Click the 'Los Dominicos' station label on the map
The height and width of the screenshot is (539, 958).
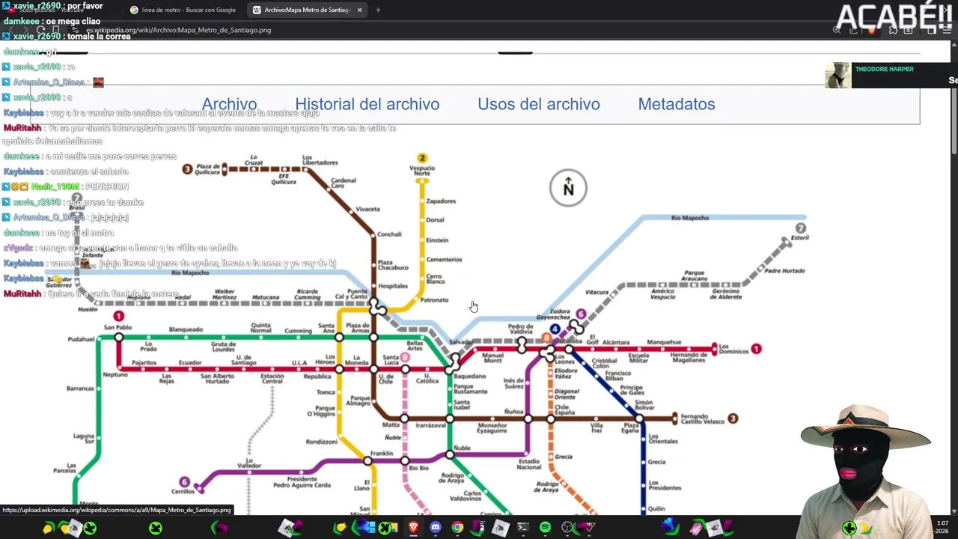coord(733,350)
